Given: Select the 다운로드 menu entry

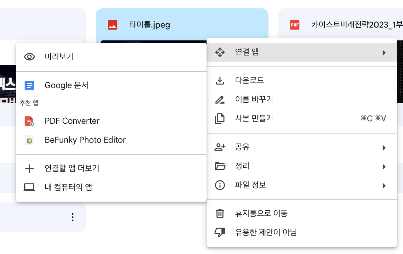Looking at the screenshot, I should pos(302,81).
